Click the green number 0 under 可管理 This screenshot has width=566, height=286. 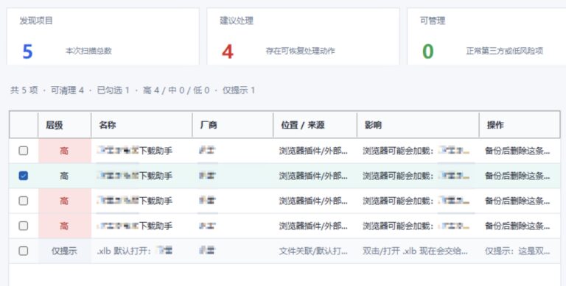(x=427, y=51)
